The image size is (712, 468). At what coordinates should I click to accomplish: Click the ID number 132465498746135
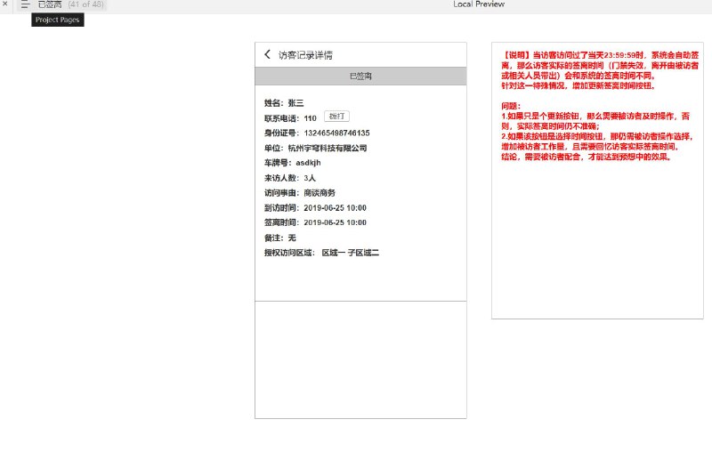(336, 133)
